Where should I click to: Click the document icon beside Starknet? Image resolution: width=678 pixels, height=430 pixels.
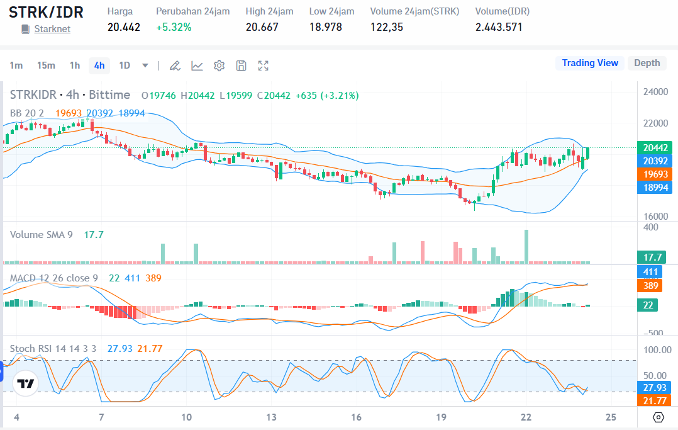click(23, 29)
